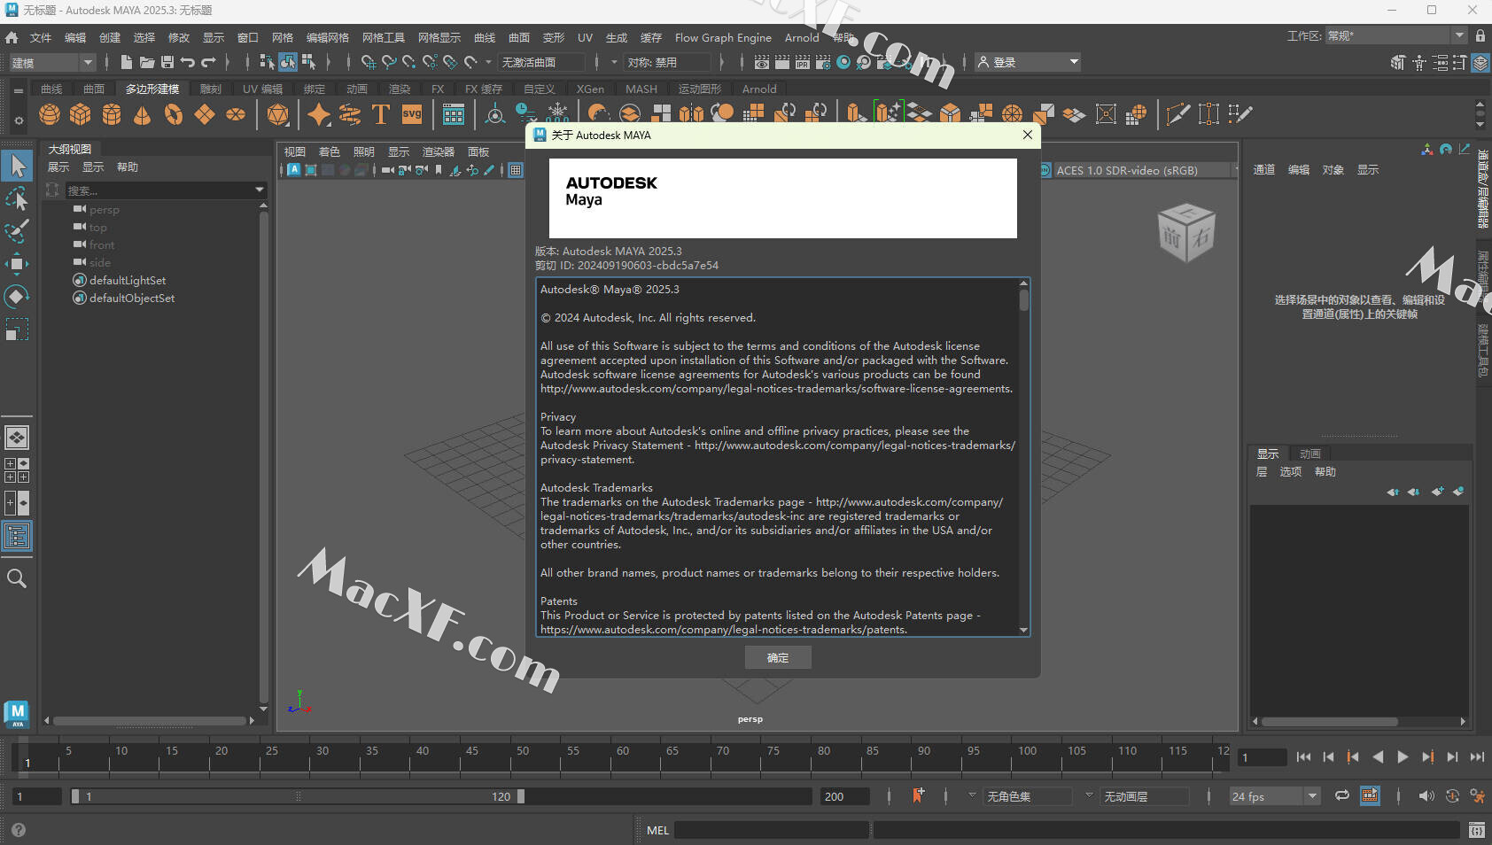Open the IPR render icon
1492x845 pixels.
point(803,62)
